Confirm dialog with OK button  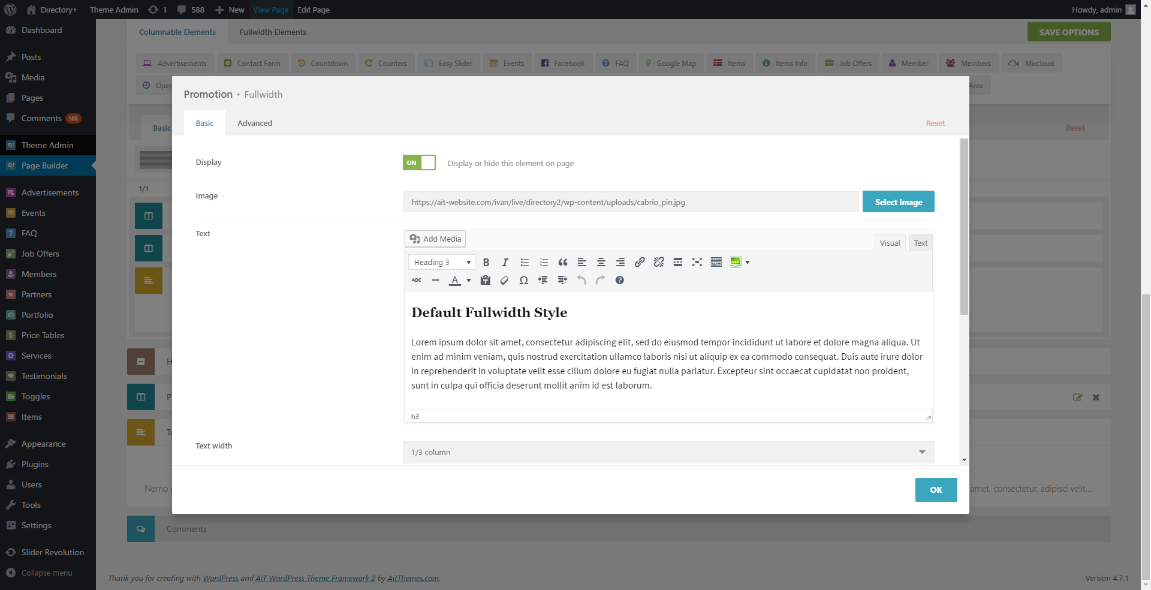[x=936, y=490]
